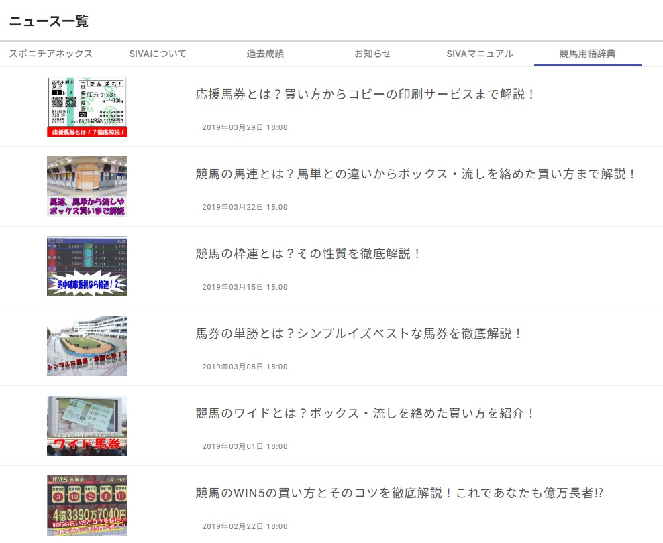Select the 過去成績 tab
The width and height of the screenshot is (663, 543).
pos(265,54)
